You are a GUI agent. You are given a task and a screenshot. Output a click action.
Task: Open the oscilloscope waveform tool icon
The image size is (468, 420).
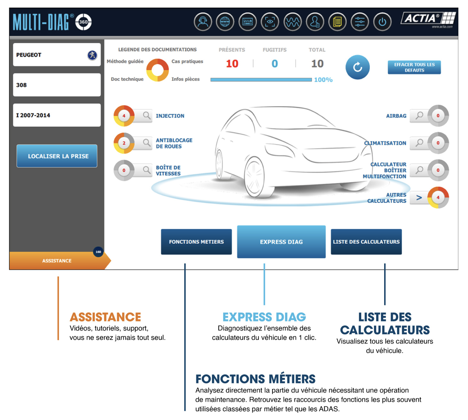(293, 22)
